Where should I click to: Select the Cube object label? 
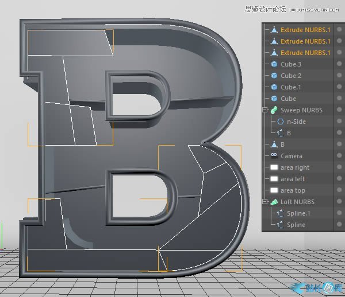click(x=289, y=99)
